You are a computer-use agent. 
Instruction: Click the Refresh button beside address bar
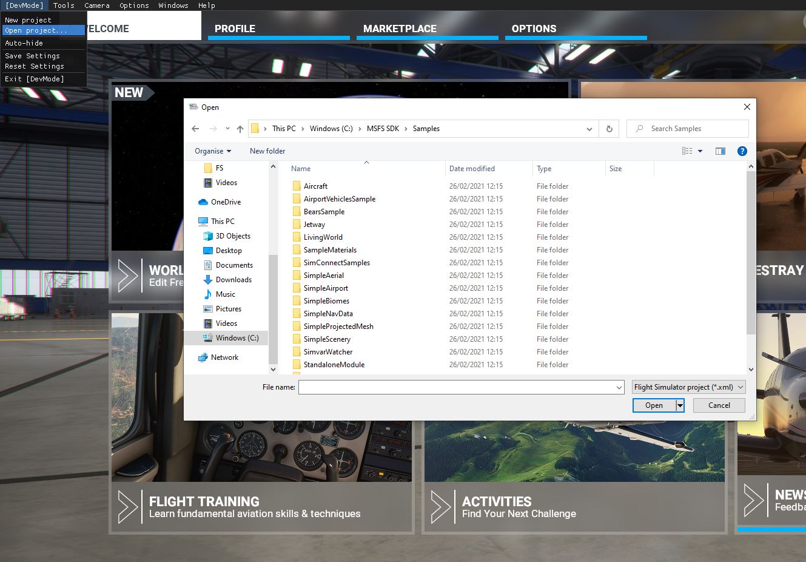click(609, 129)
